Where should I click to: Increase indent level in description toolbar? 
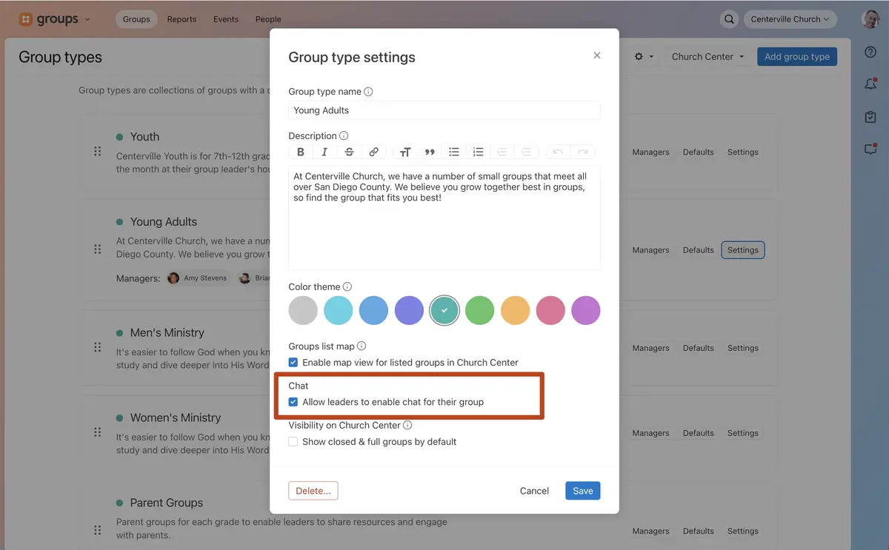(x=526, y=152)
